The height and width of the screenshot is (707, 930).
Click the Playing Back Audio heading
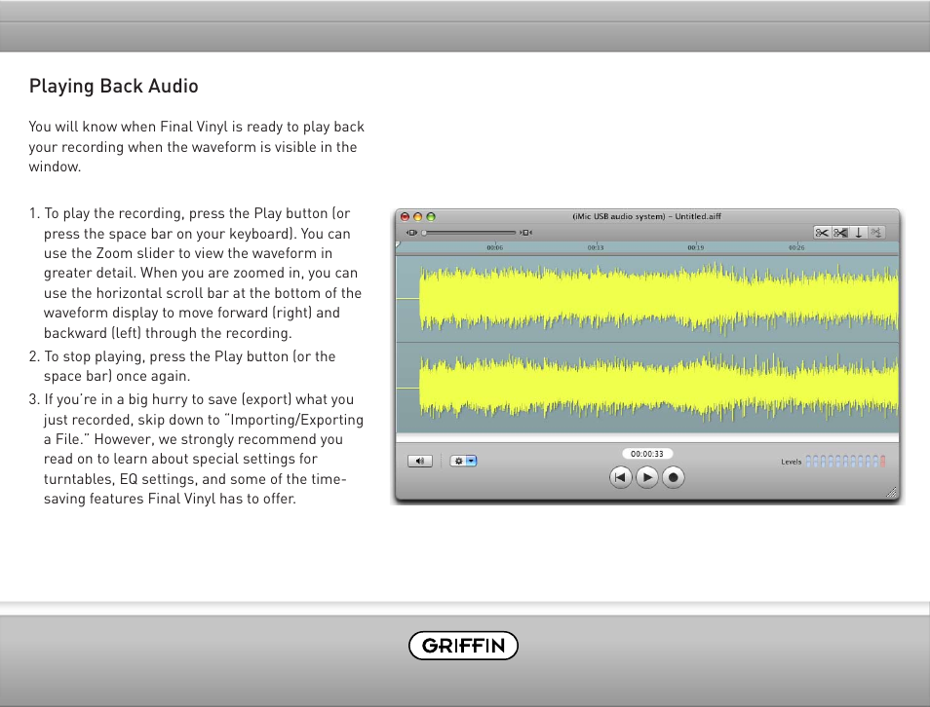point(113,87)
